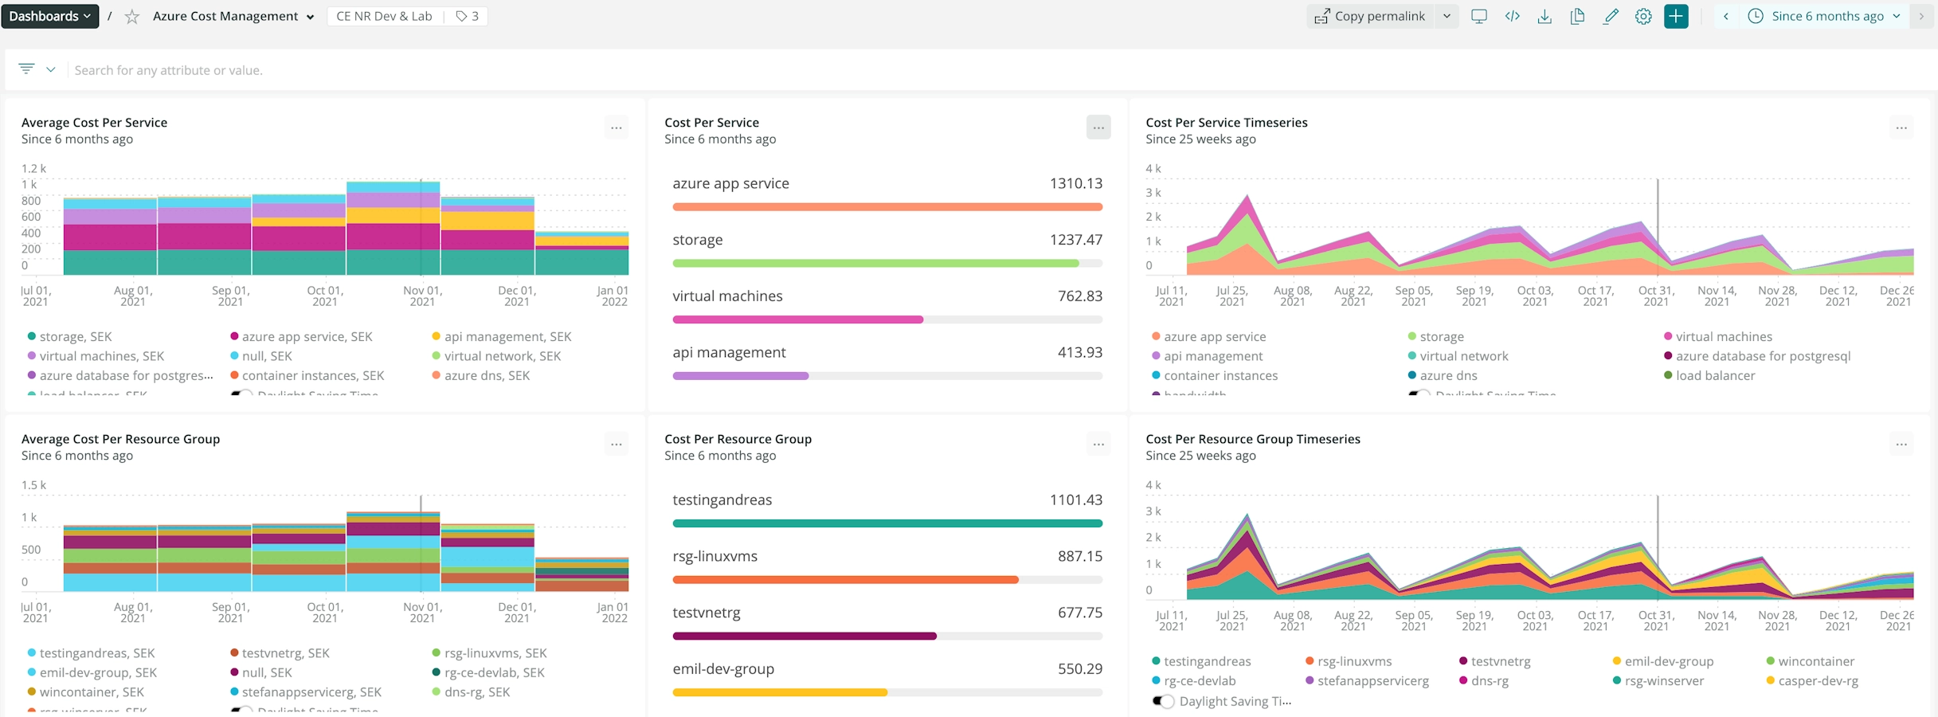This screenshot has height=717, width=1938.
Task: Toggle azure app service legend in Service Timeseries
Action: click(x=1208, y=336)
